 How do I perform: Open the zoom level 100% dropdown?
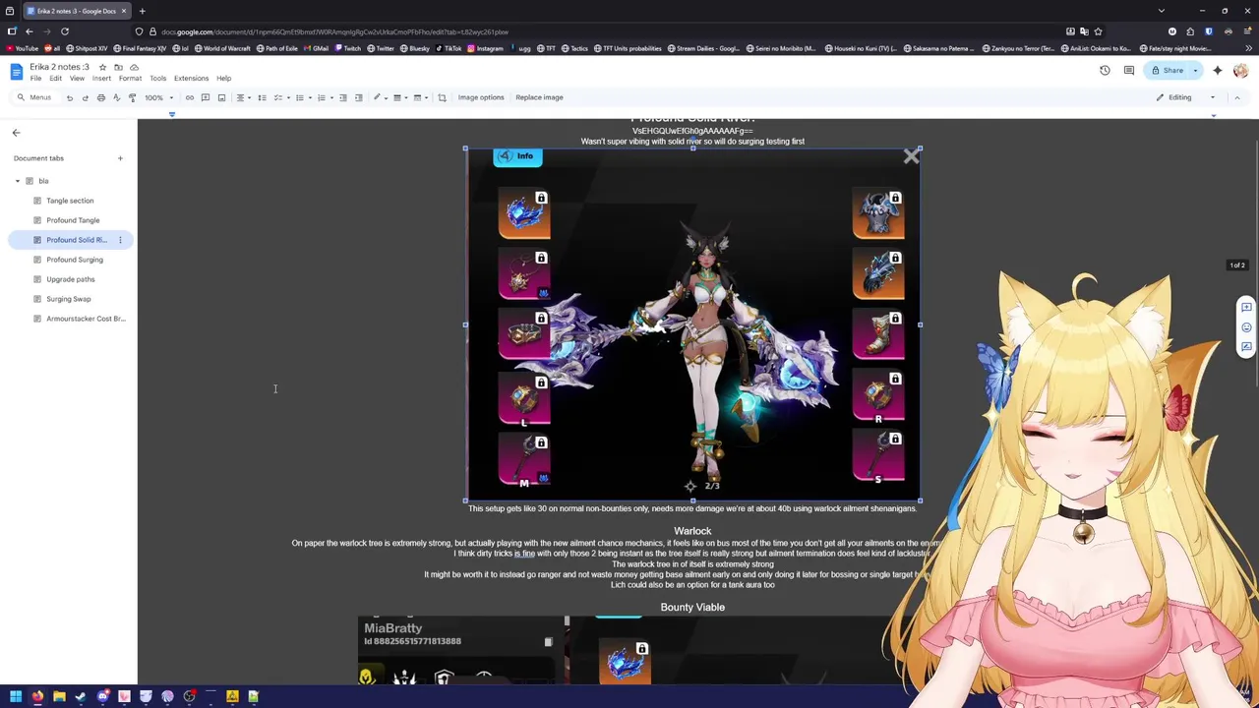[158, 97]
